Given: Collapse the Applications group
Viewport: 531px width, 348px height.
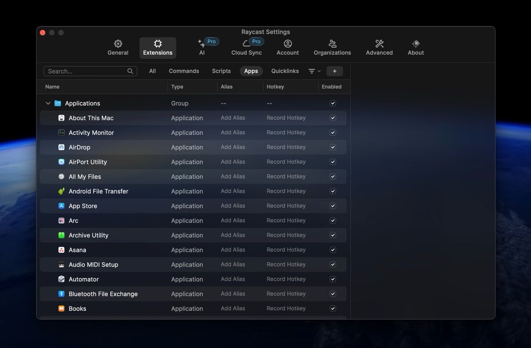Looking at the screenshot, I should (48, 103).
